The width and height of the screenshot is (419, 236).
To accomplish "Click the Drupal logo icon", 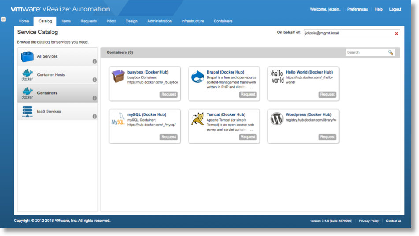I will click(x=197, y=77).
